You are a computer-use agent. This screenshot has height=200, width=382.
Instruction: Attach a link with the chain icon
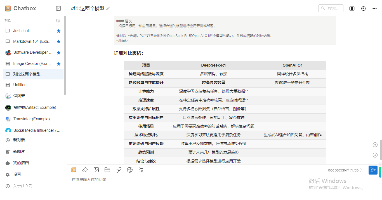(x=119, y=170)
